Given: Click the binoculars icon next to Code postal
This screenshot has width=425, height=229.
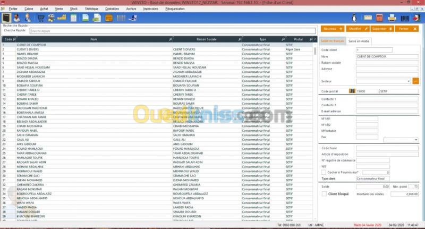Looking at the screenshot, I should (352, 91).
